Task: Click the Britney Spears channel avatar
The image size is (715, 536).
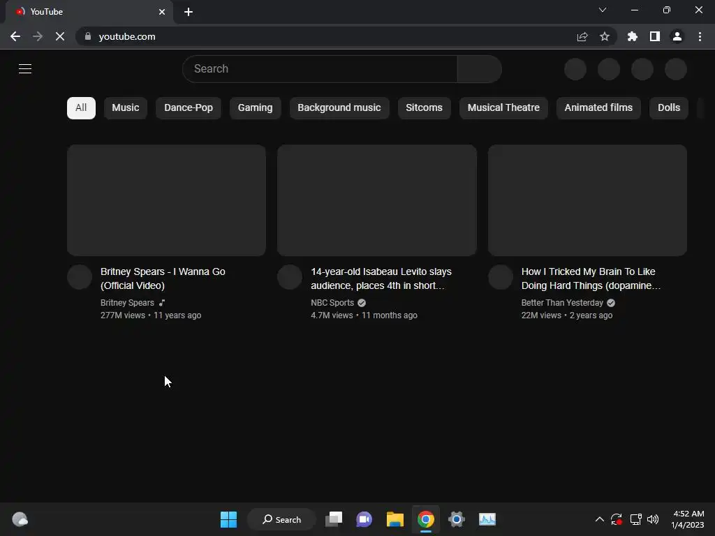Action: pyautogui.click(x=80, y=277)
